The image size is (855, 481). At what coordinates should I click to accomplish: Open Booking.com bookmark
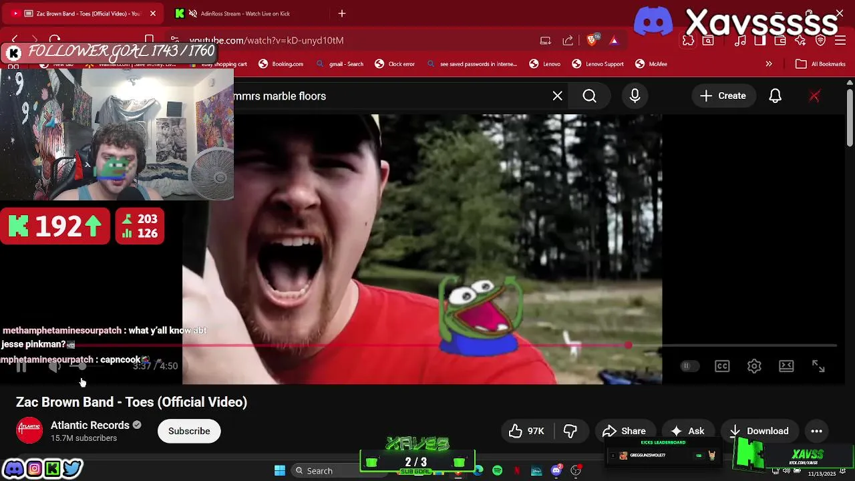281,64
